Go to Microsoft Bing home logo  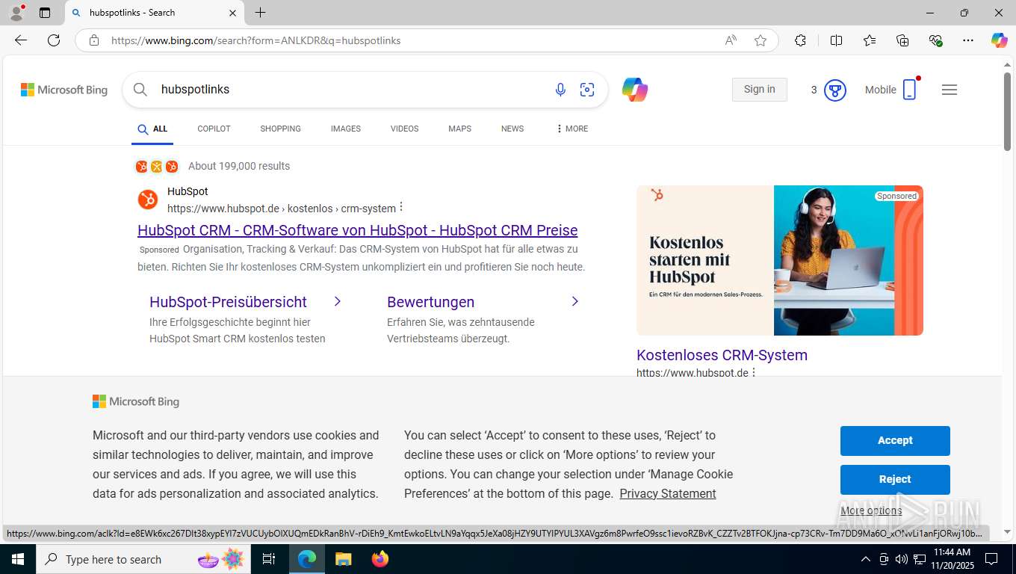click(64, 90)
